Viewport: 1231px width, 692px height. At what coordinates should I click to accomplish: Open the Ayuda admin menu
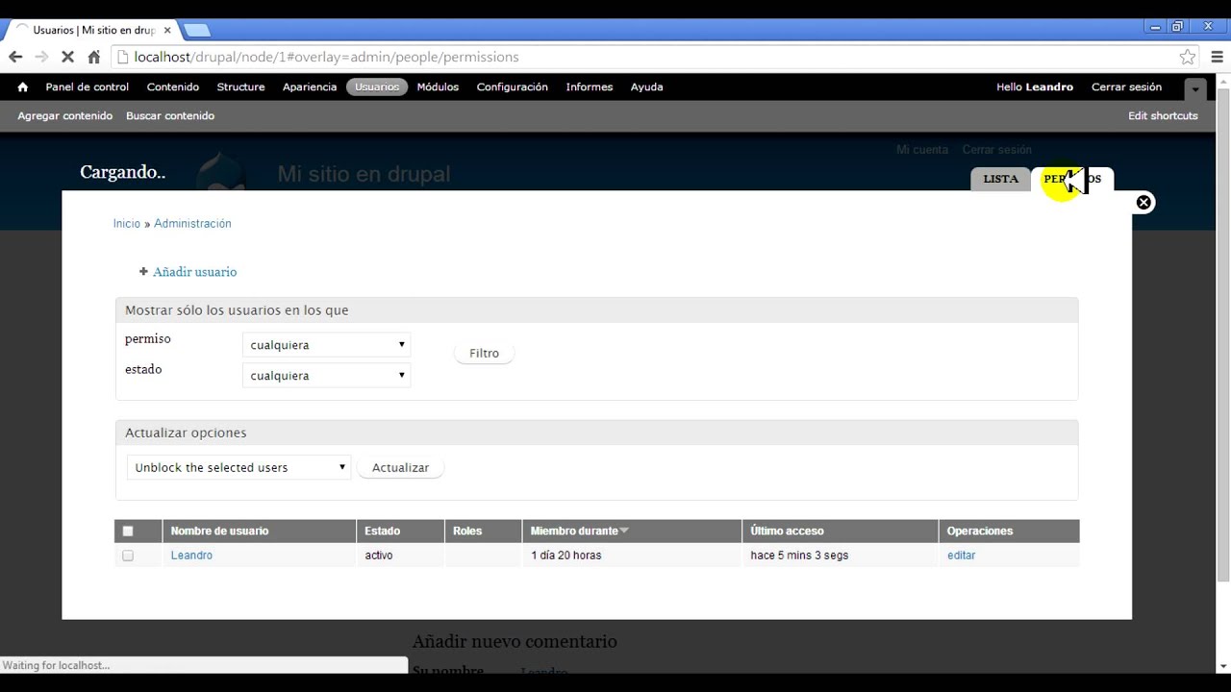point(647,86)
